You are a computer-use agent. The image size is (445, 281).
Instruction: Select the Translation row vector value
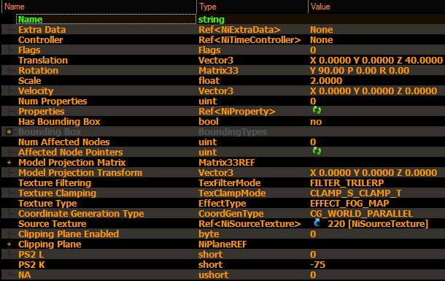[x=376, y=60]
